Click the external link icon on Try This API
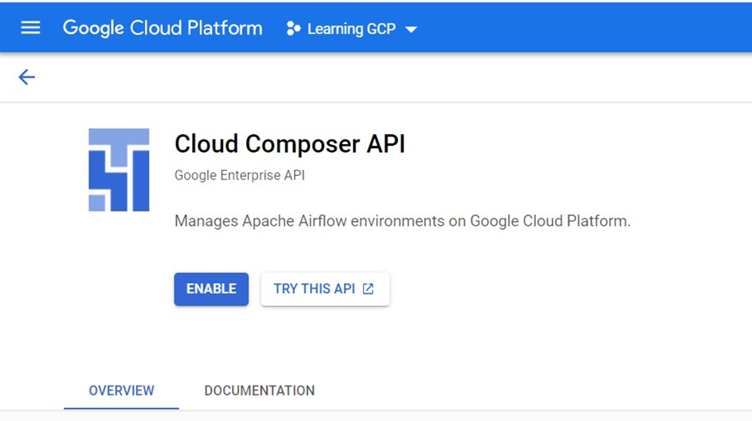Screen dimensions: 752x421 coord(369,289)
